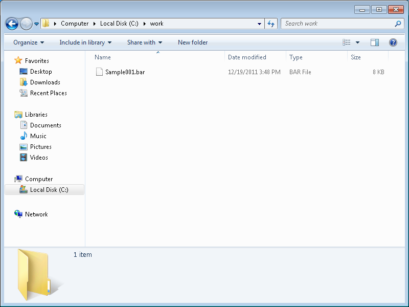This screenshot has width=409, height=307.
Task: Maximize the Explorer window
Action: [x=379, y=10]
